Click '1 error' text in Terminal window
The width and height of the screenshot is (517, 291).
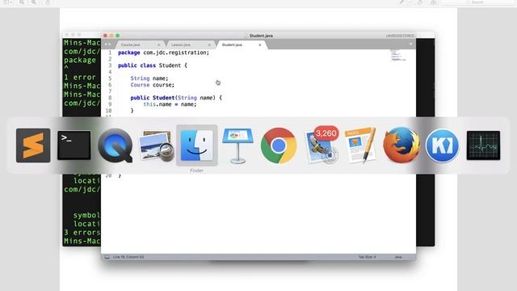tap(80, 78)
